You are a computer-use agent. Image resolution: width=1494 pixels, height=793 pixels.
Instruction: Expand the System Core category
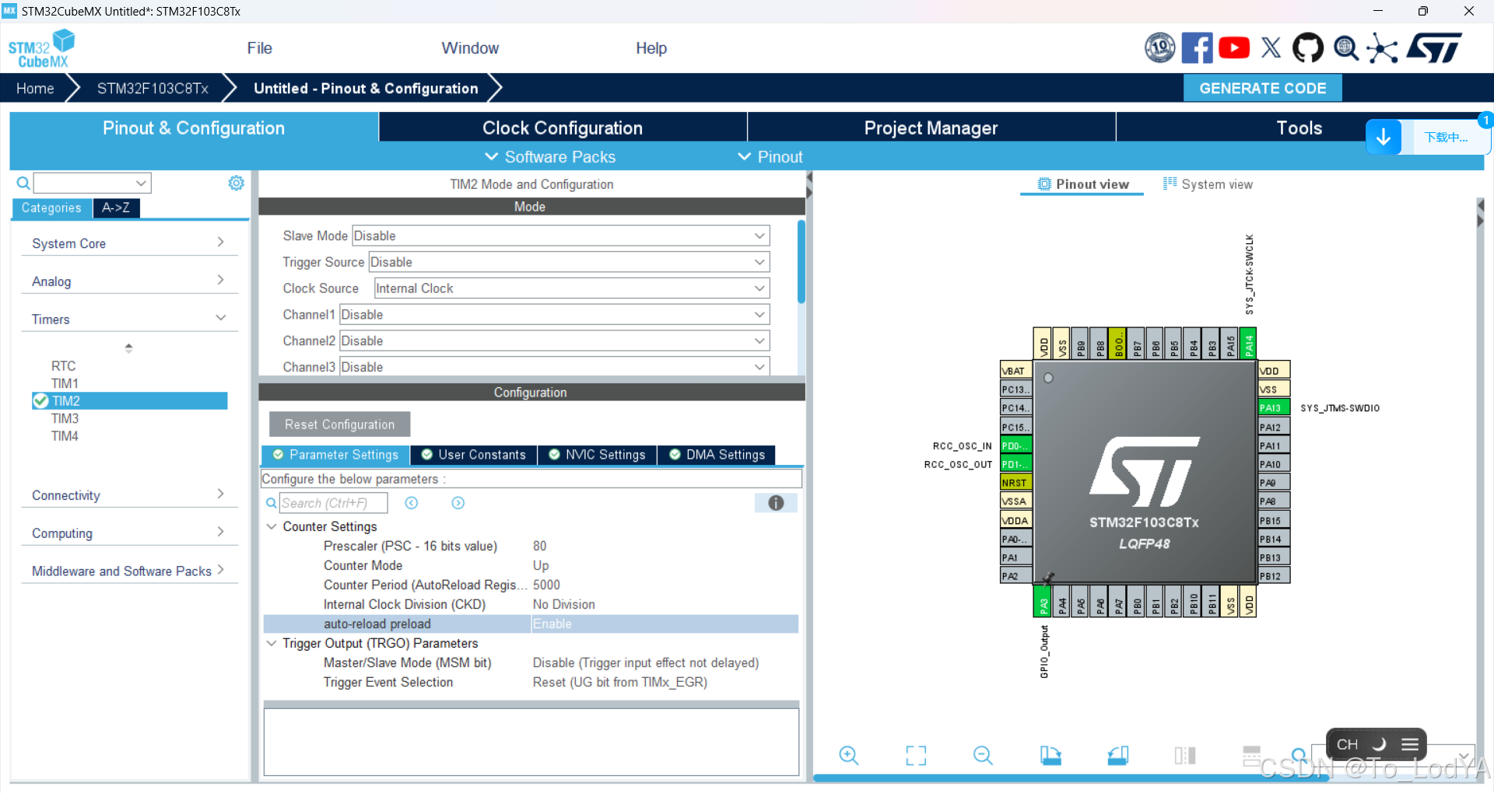click(129, 243)
